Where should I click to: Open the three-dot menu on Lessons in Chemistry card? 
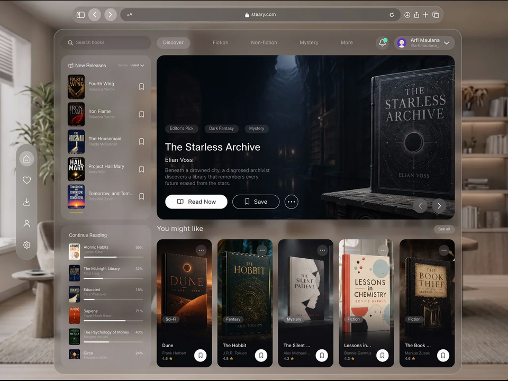(383, 250)
